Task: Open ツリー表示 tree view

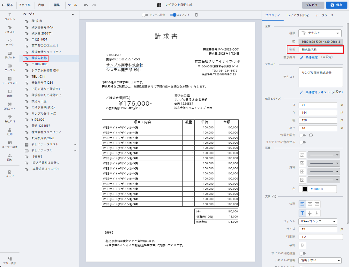Action: 10,260
